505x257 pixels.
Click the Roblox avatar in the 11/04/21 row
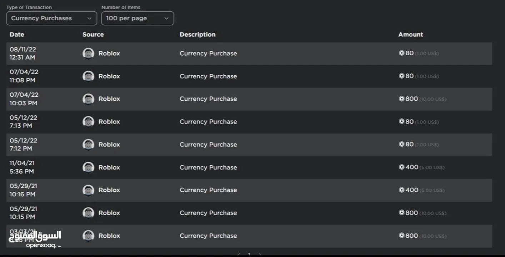(88, 167)
